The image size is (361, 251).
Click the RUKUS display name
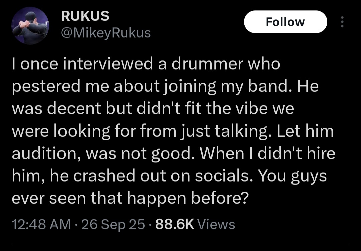pyautogui.click(x=85, y=16)
